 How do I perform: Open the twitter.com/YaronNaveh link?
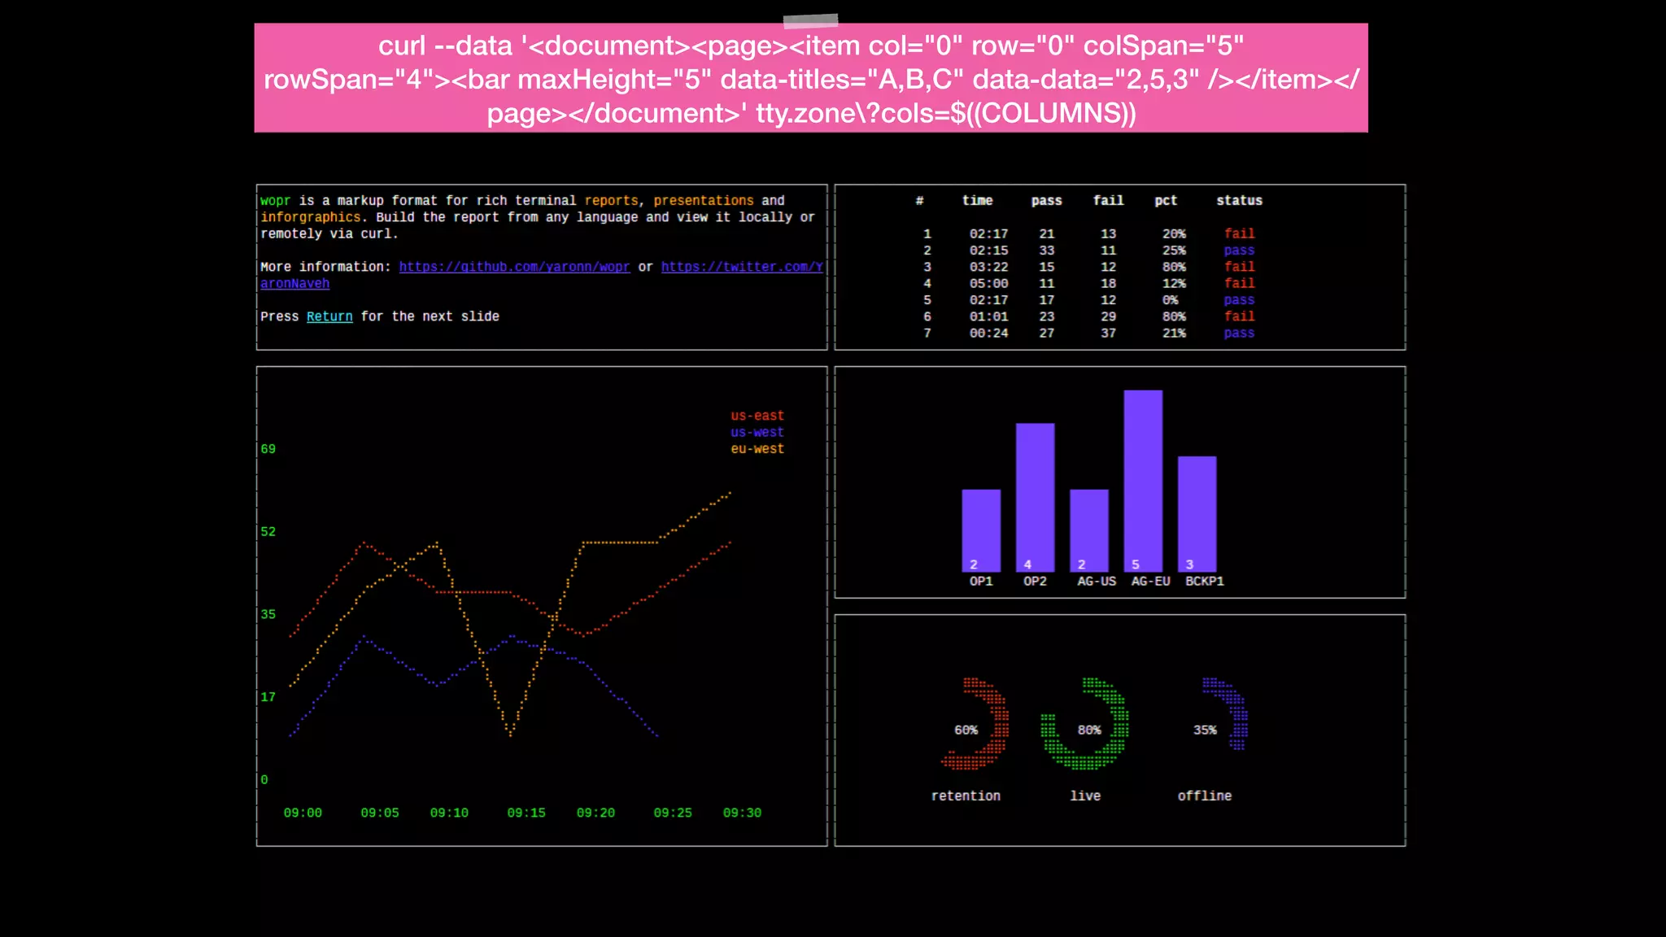point(742,267)
